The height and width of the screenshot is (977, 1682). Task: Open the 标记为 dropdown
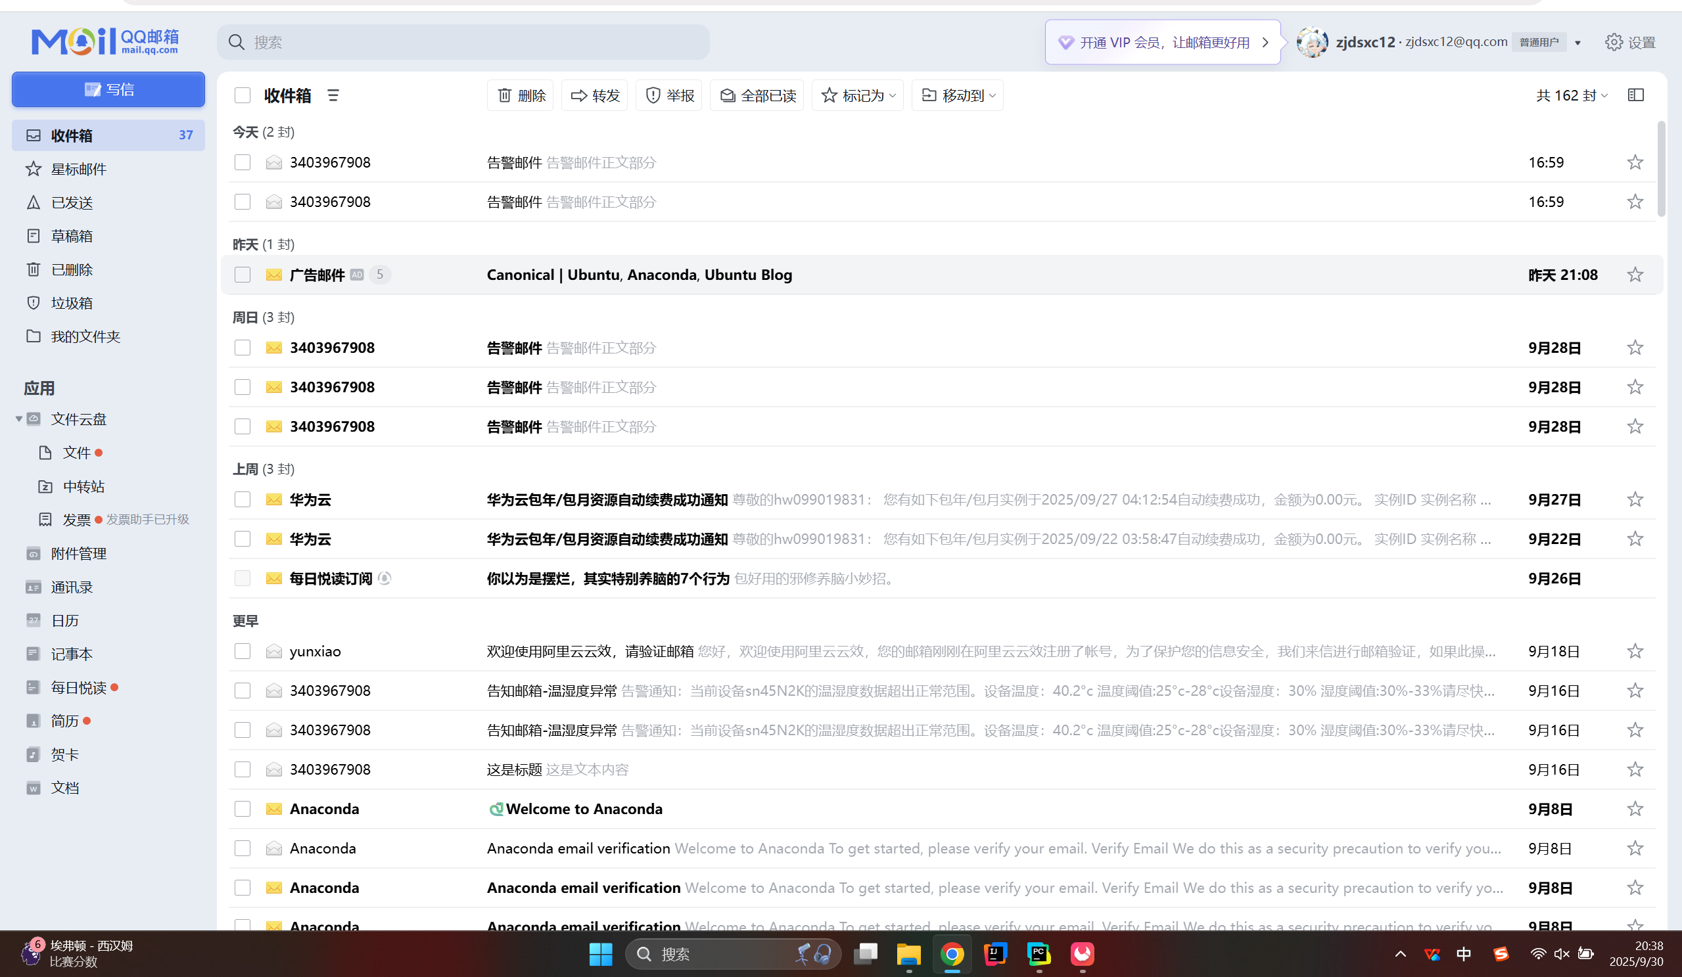(857, 95)
